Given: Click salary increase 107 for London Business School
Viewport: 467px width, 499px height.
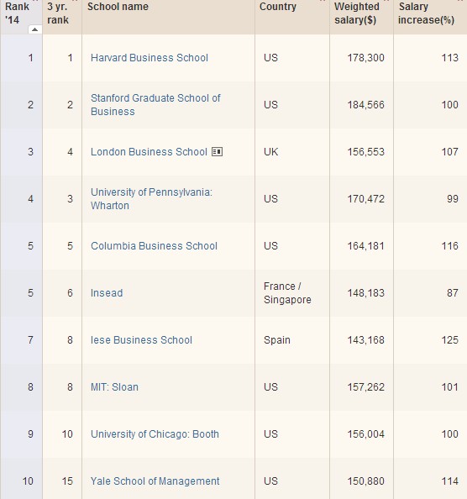Looking at the screenshot, I should pyautogui.click(x=450, y=152).
